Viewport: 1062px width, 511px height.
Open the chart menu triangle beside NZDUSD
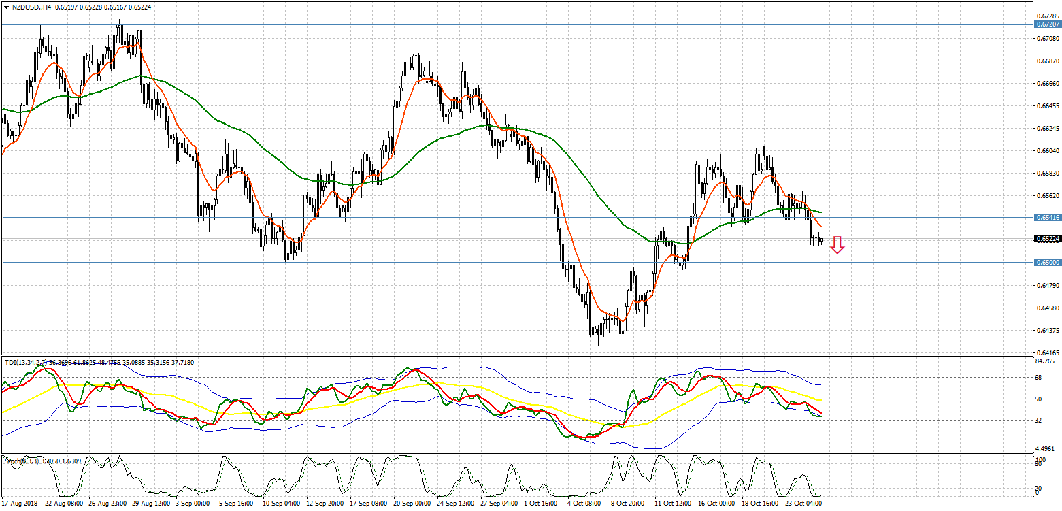(5, 7)
